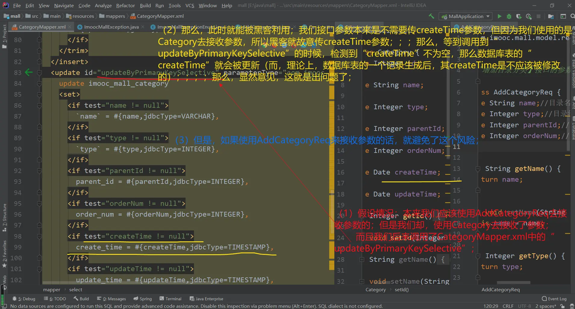This screenshot has width=575, height=309.
Task: Toggle read-only lock icon in status bar
Action: pyautogui.click(x=562, y=306)
